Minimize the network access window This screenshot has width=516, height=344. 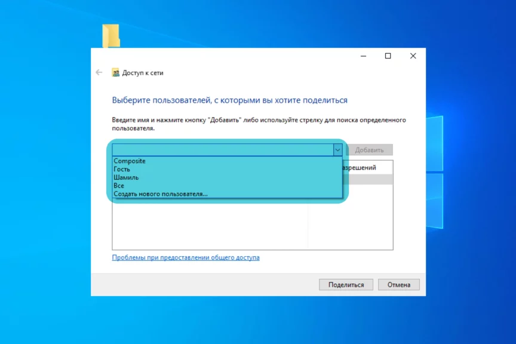point(363,56)
